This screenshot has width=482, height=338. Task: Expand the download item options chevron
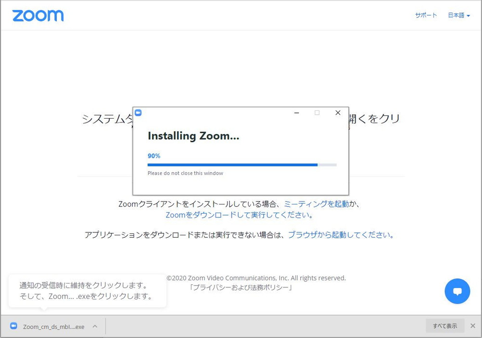point(95,326)
